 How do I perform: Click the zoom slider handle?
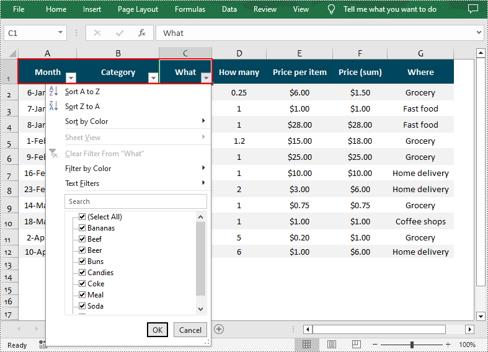pos(412,345)
